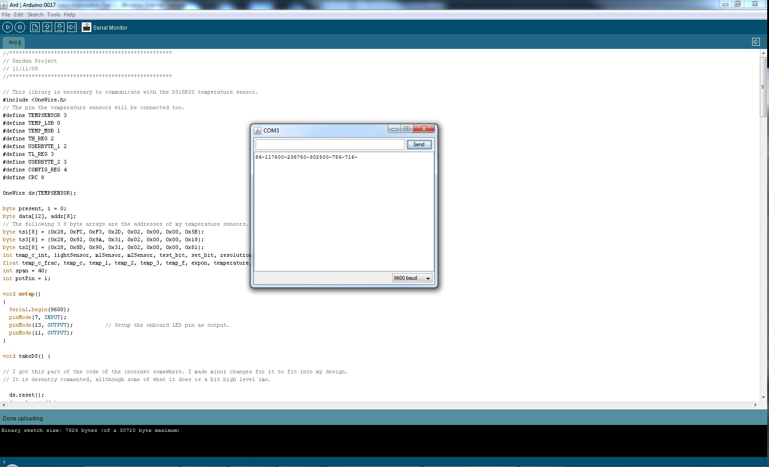Click the horizontal scroll-left arrow
The width and height of the screenshot is (769, 467).
4,405
